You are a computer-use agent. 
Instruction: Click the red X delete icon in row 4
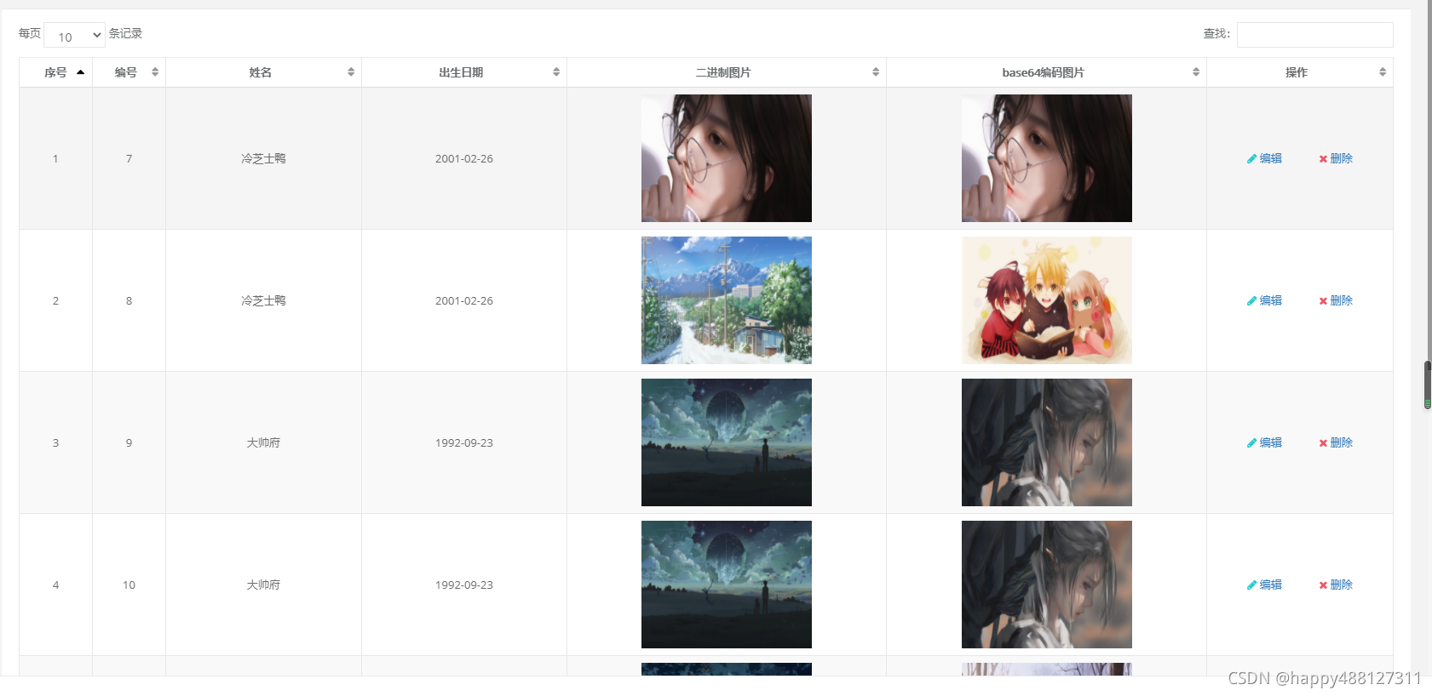coord(1323,585)
